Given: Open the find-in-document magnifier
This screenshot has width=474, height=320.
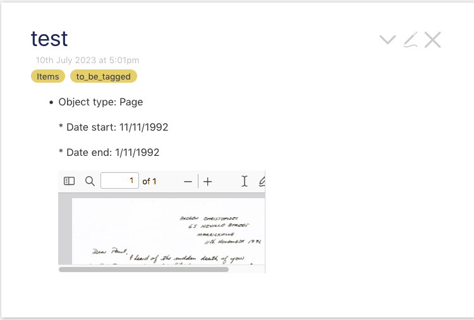Looking at the screenshot, I should [90, 181].
